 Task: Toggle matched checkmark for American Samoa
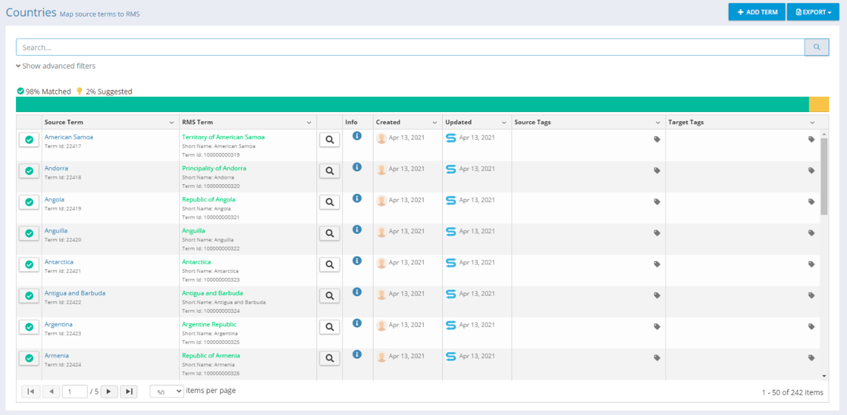click(29, 140)
